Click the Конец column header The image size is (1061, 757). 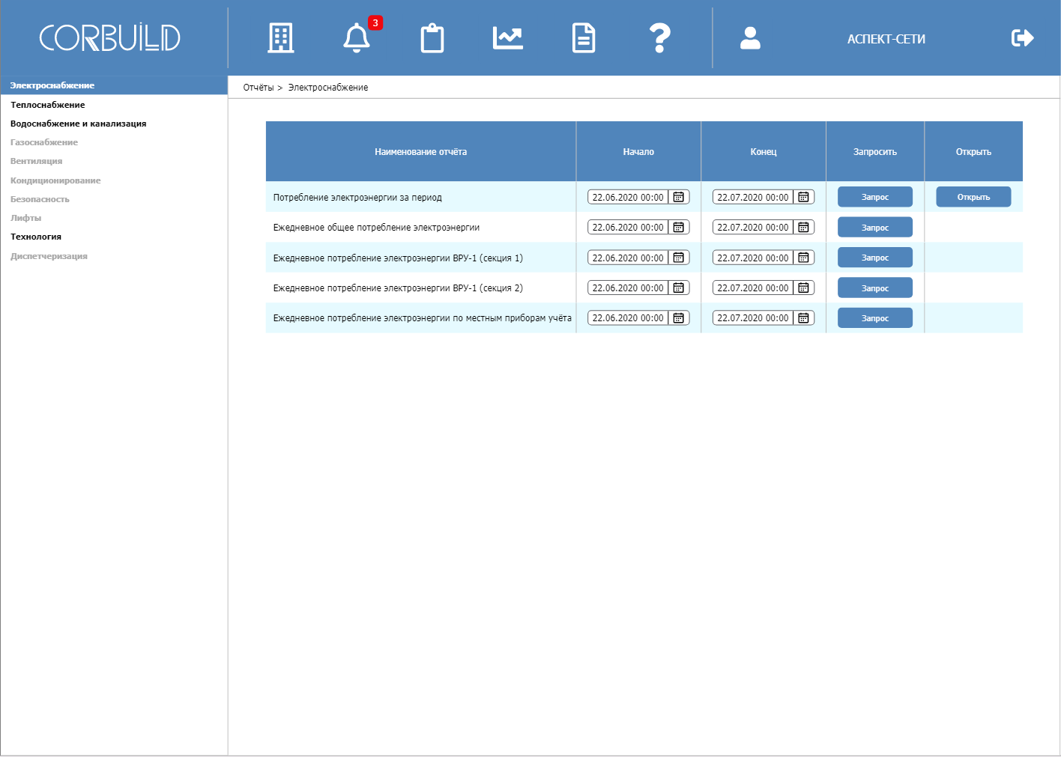[764, 151]
